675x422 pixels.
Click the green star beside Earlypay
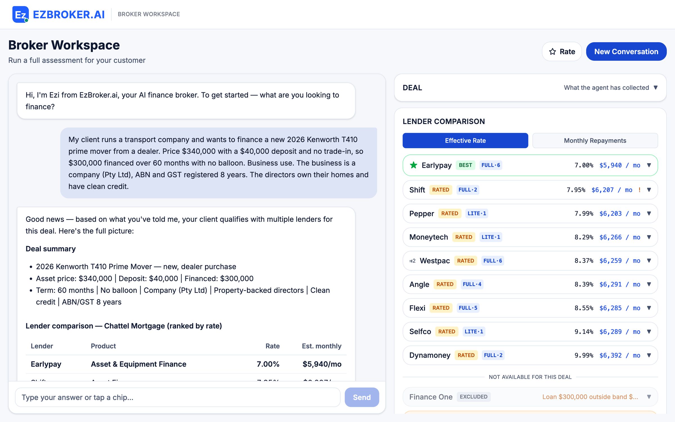pos(413,165)
